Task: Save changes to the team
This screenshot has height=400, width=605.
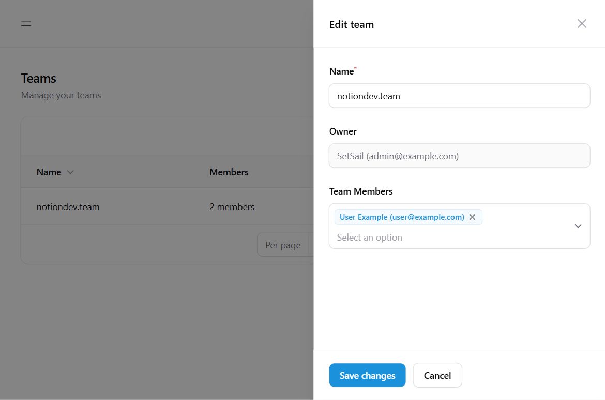Action: (367, 375)
